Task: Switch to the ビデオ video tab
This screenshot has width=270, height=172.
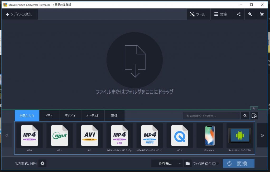Action: [49, 116]
